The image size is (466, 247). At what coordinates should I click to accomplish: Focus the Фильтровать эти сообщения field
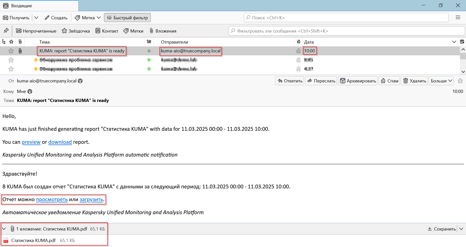pyautogui.click(x=346, y=31)
